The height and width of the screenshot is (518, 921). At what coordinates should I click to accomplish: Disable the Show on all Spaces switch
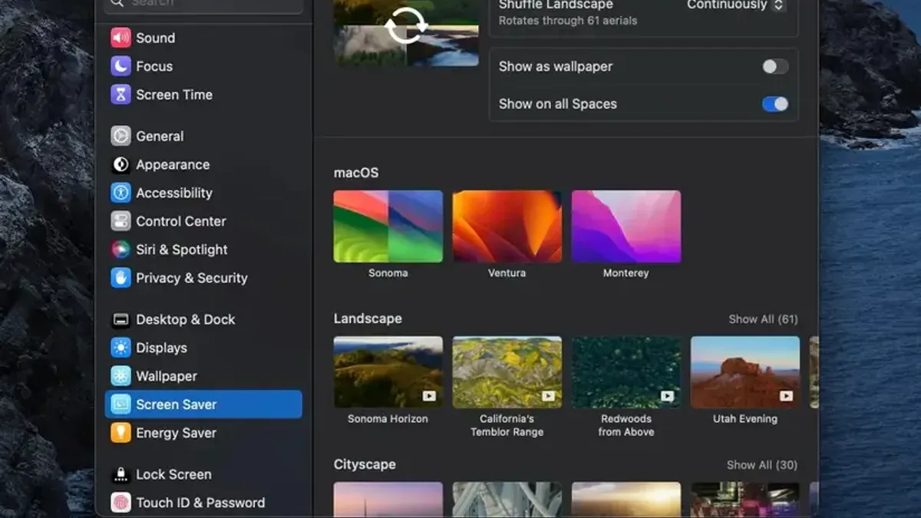coord(775,104)
